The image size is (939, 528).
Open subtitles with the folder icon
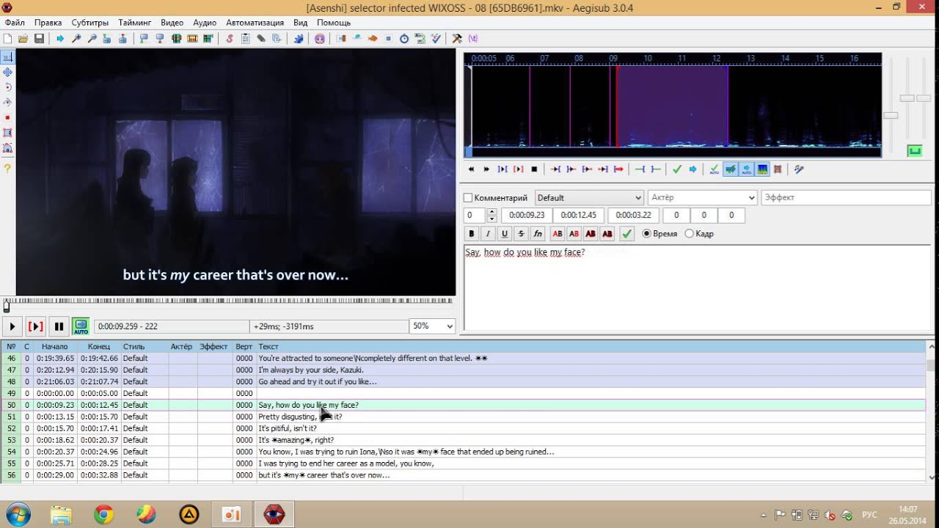pos(23,38)
